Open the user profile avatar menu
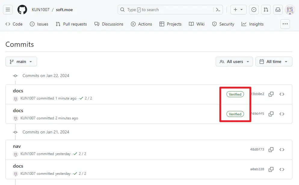299x185 pixels. pos(290,10)
